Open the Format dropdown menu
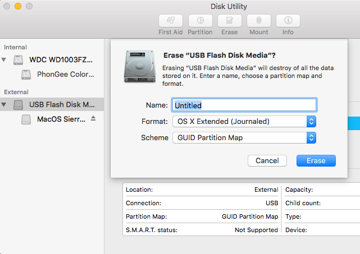This screenshot has width=360, height=254. 243,121
